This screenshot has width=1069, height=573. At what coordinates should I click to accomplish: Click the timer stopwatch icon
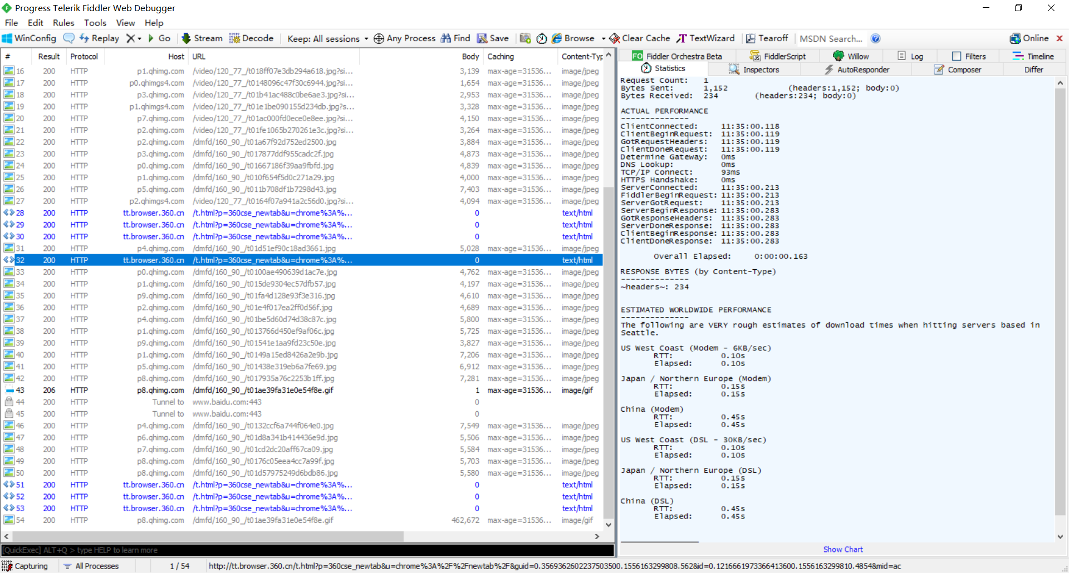[x=542, y=38]
